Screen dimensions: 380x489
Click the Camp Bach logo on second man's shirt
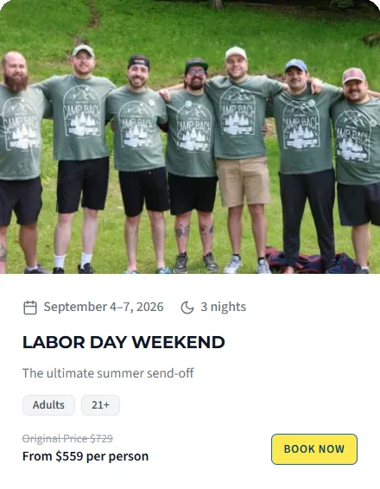pyautogui.click(x=82, y=111)
